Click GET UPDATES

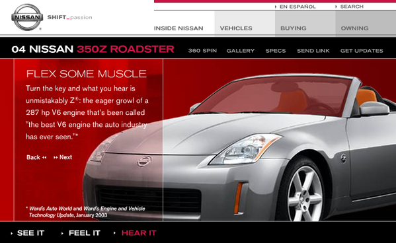[362, 51]
